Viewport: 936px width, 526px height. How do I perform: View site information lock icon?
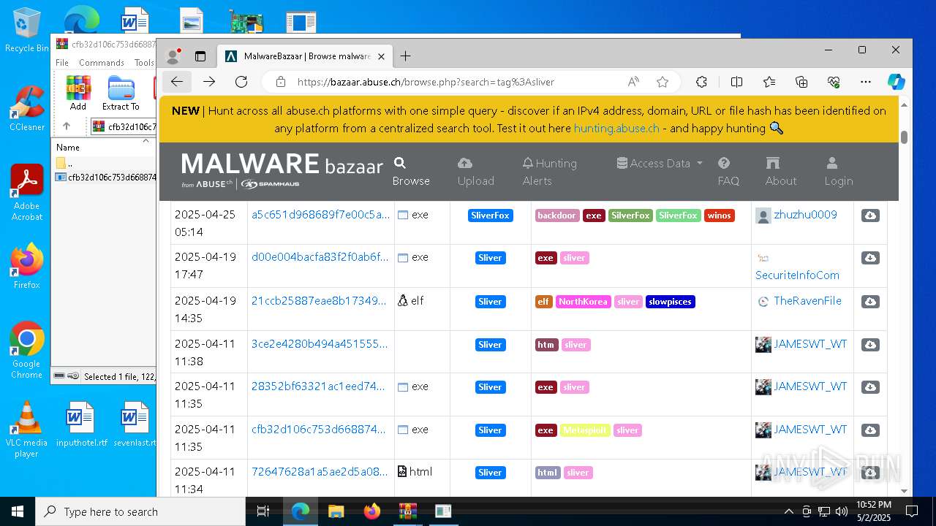click(281, 82)
